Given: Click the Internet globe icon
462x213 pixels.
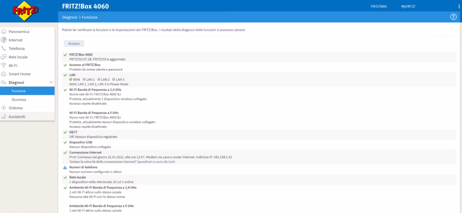Looking at the screenshot, I should (4, 40).
